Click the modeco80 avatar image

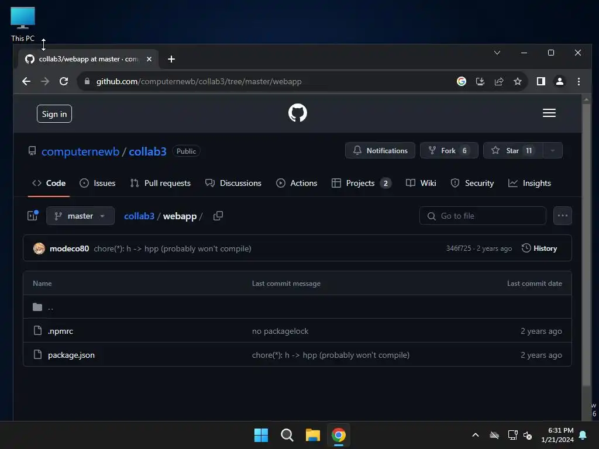tap(39, 248)
